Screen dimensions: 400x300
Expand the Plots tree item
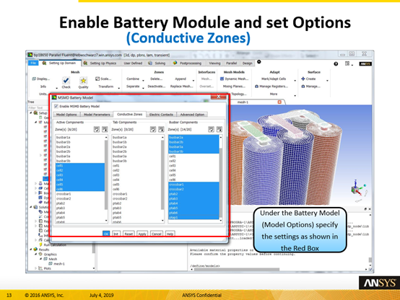tap(35, 268)
